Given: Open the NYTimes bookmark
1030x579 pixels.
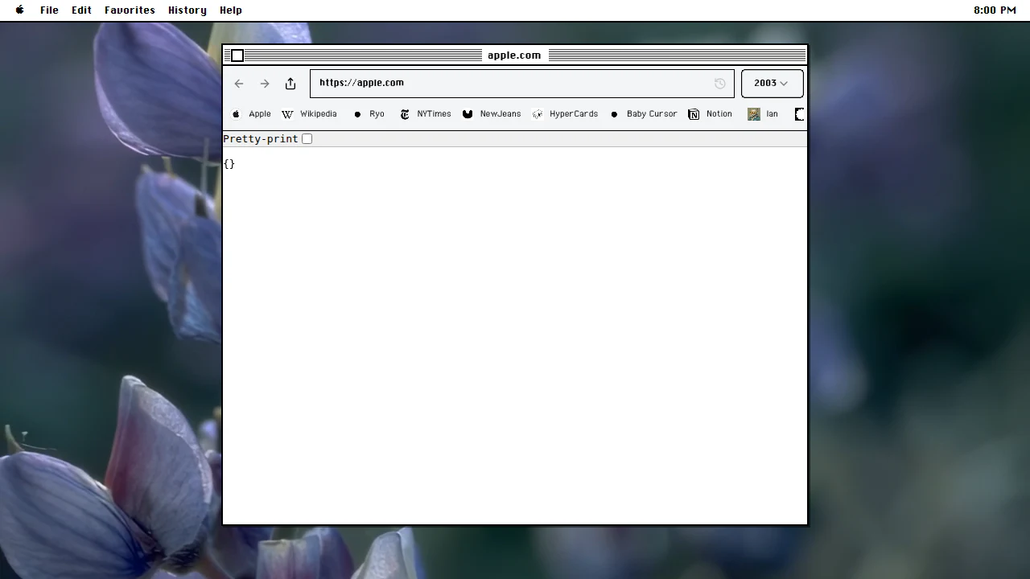Looking at the screenshot, I should 426,114.
